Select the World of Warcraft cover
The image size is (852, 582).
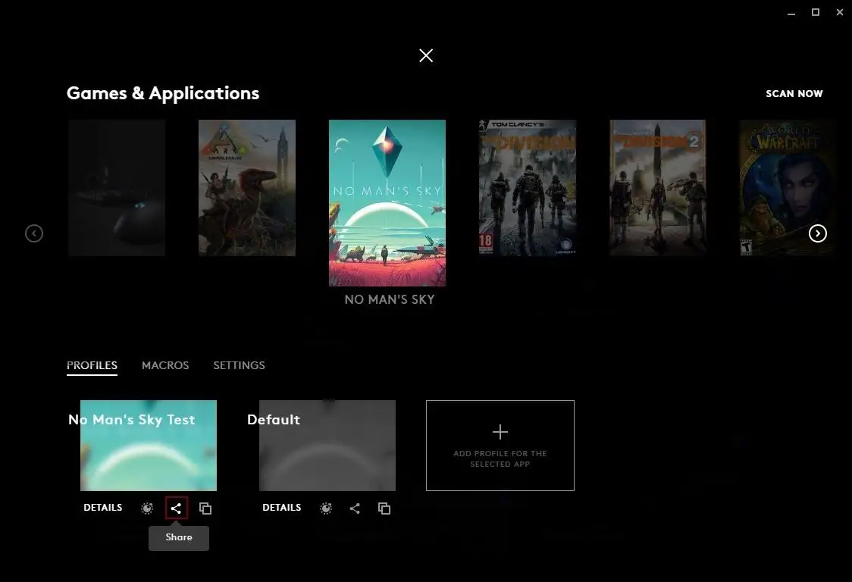786,188
